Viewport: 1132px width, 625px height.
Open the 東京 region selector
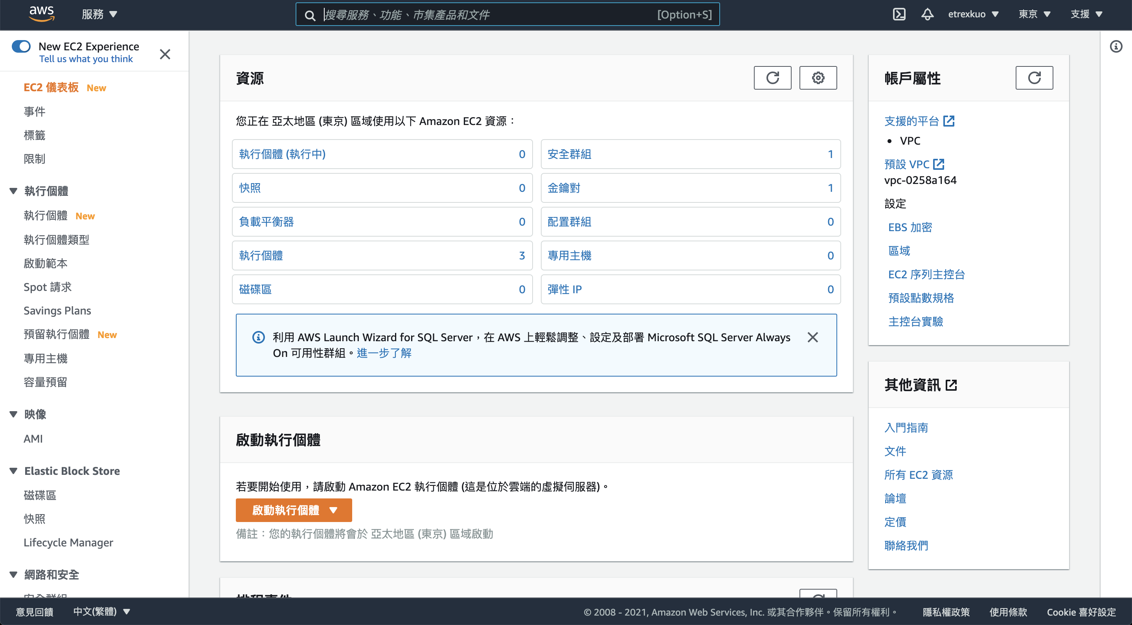(x=1034, y=14)
